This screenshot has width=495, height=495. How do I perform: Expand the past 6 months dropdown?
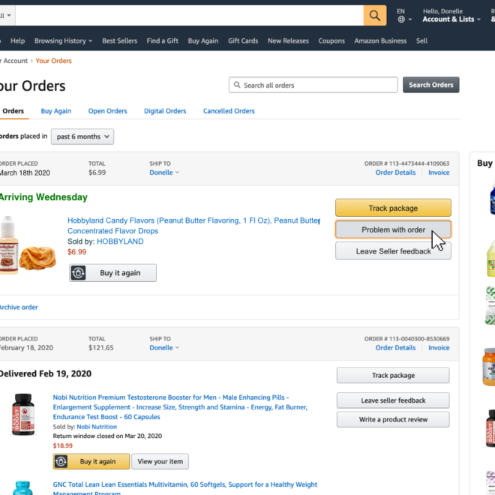click(x=82, y=136)
